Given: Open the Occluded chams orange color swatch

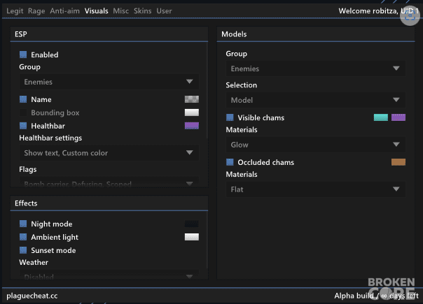Looking at the screenshot, I should [x=398, y=162].
